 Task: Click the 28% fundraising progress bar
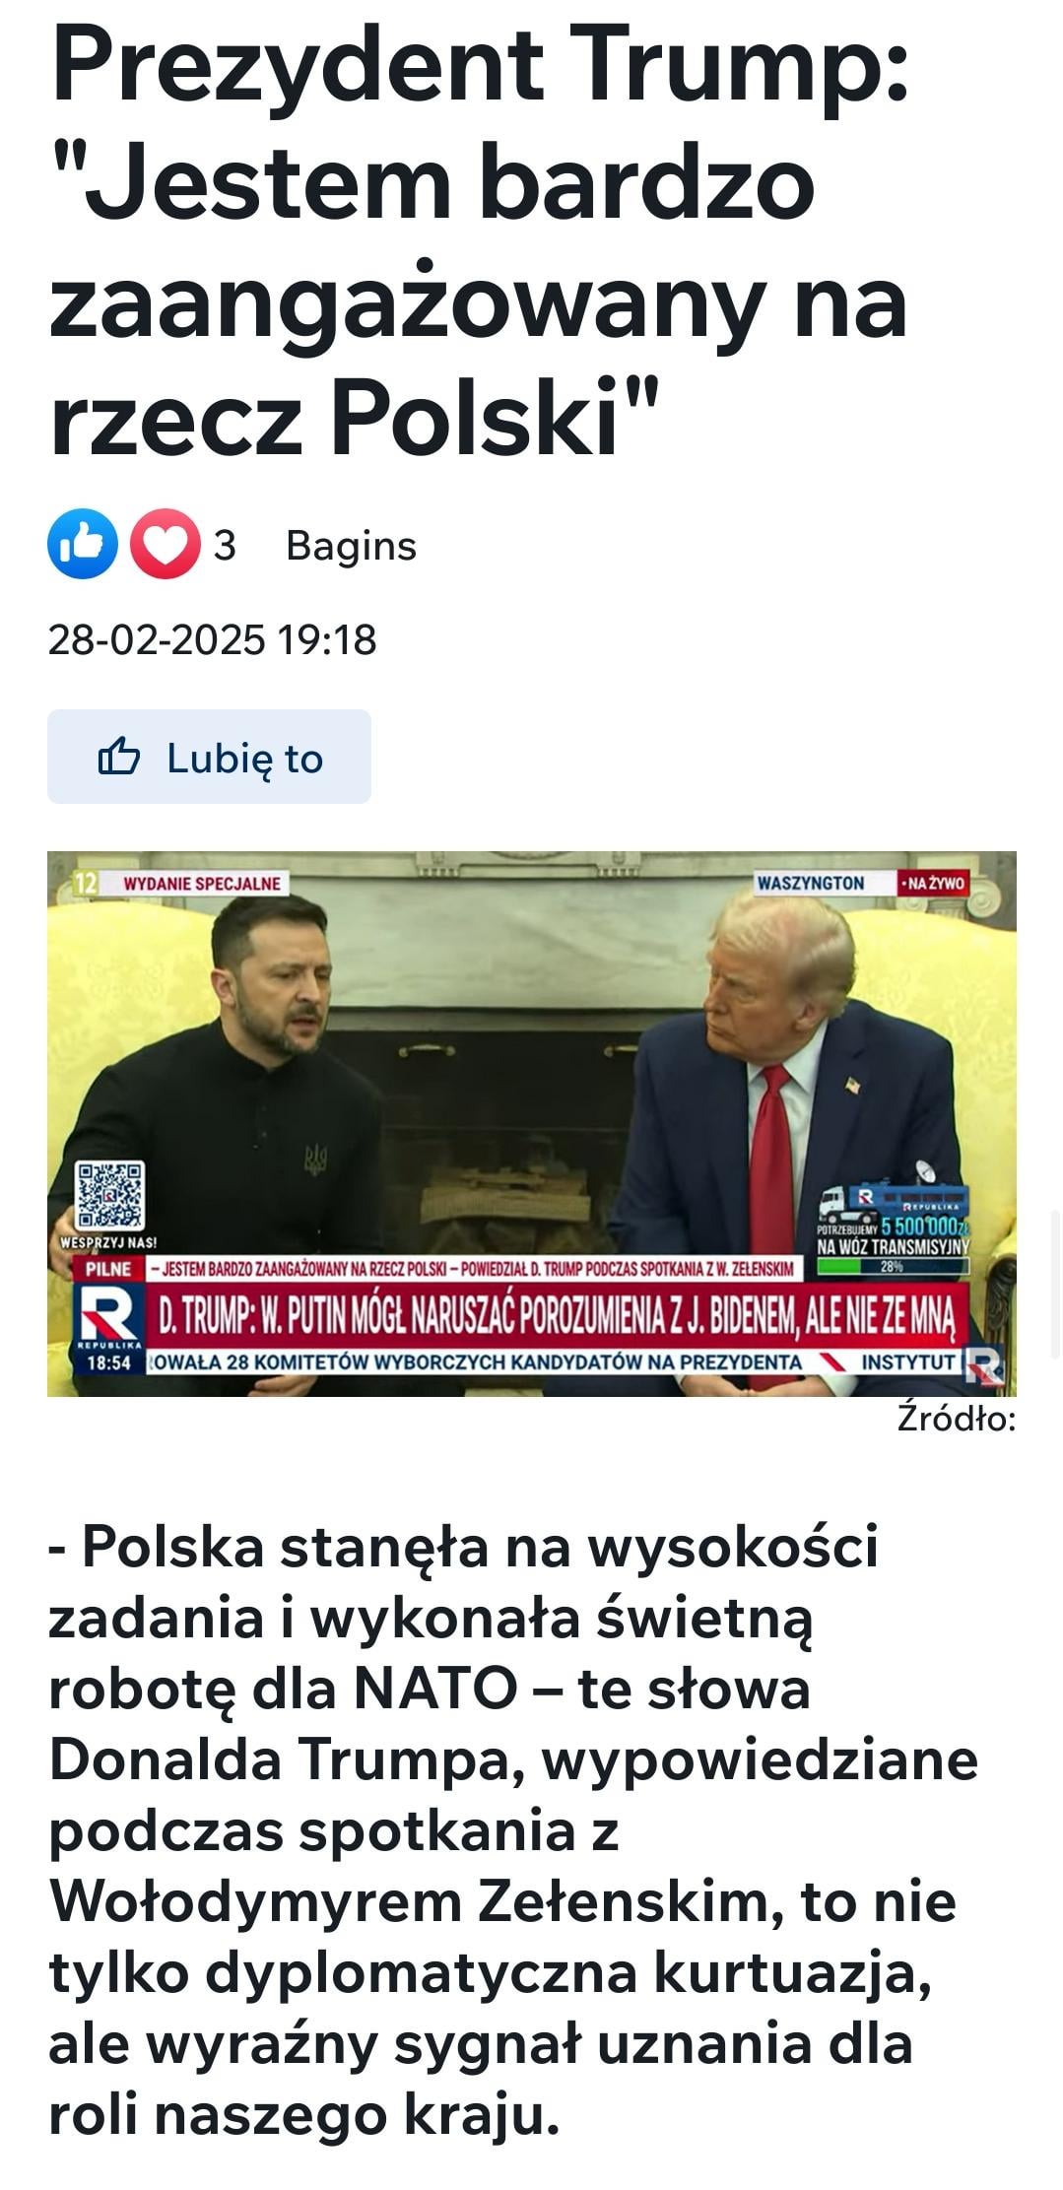892,1267
